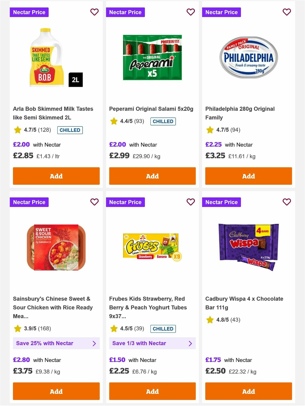Screen dimensions: 305x406
Task: Select the CHILLED tag on Peperami
Action: point(163,121)
